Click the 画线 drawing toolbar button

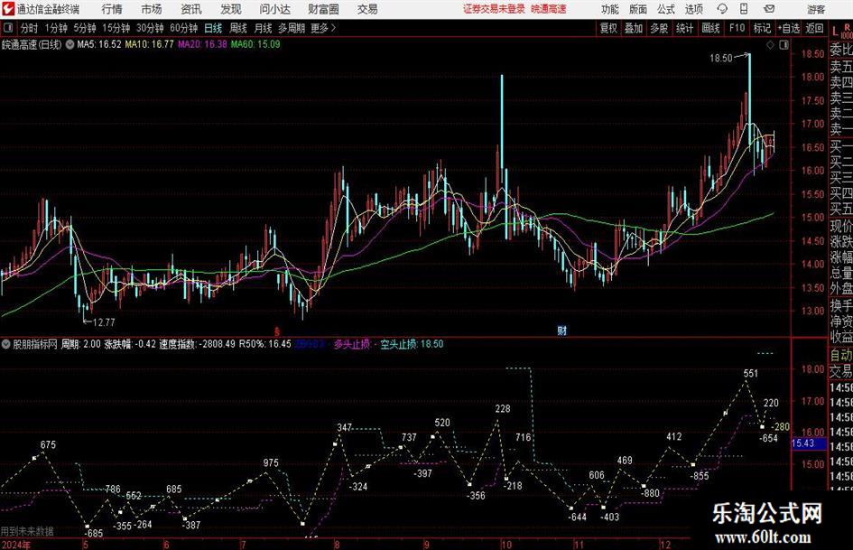pos(710,28)
